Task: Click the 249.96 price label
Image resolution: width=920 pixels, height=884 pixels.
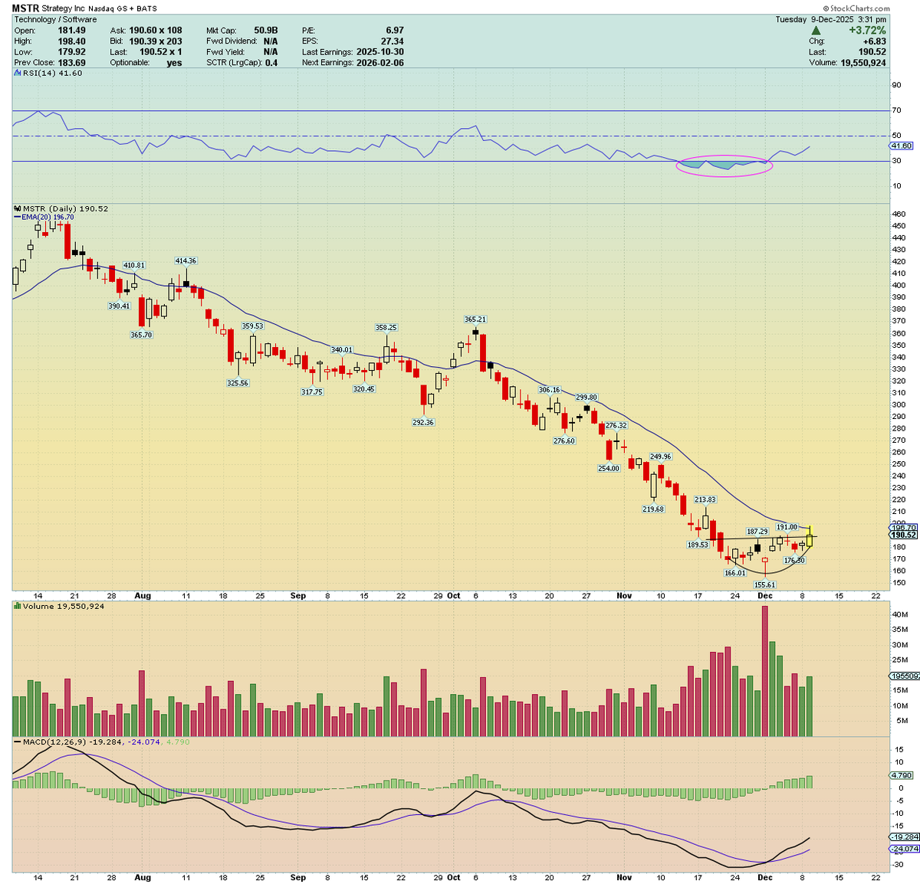Action: point(661,457)
